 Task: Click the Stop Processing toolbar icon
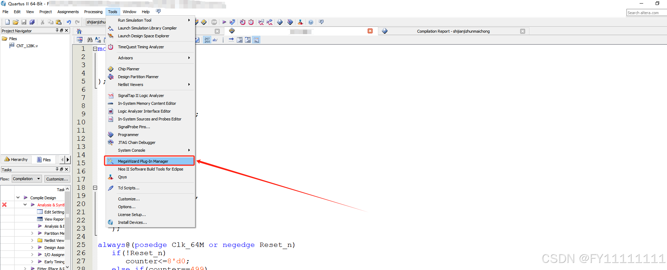214,22
